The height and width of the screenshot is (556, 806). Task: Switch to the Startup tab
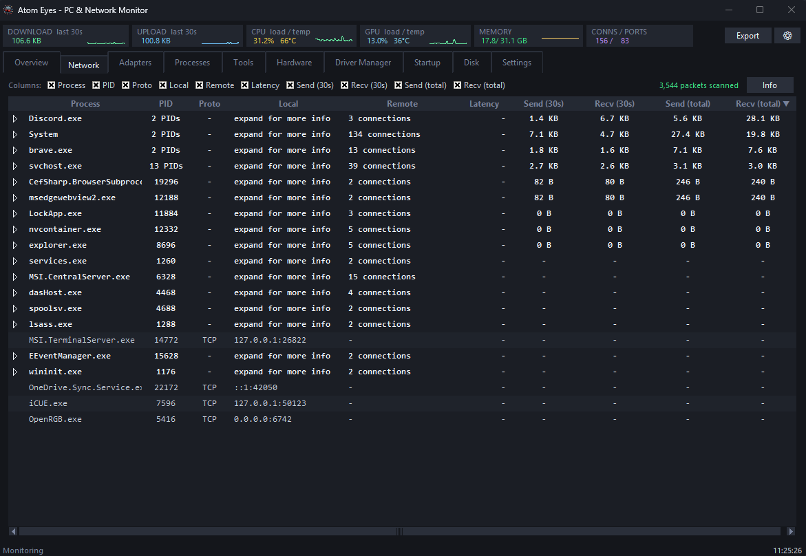point(427,63)
